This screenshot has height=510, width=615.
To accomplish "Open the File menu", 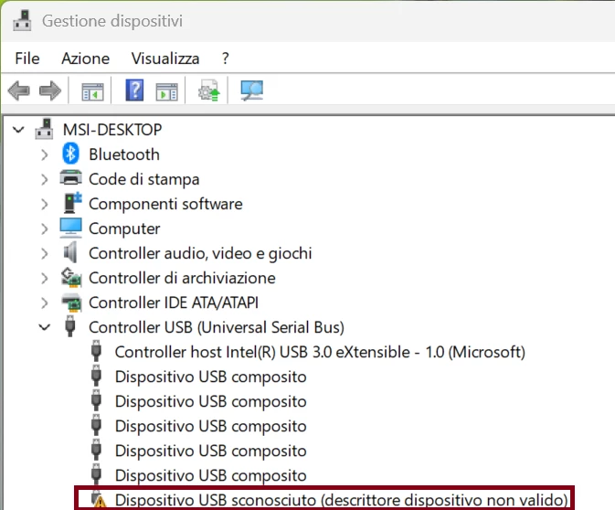I will coord(27,58).
